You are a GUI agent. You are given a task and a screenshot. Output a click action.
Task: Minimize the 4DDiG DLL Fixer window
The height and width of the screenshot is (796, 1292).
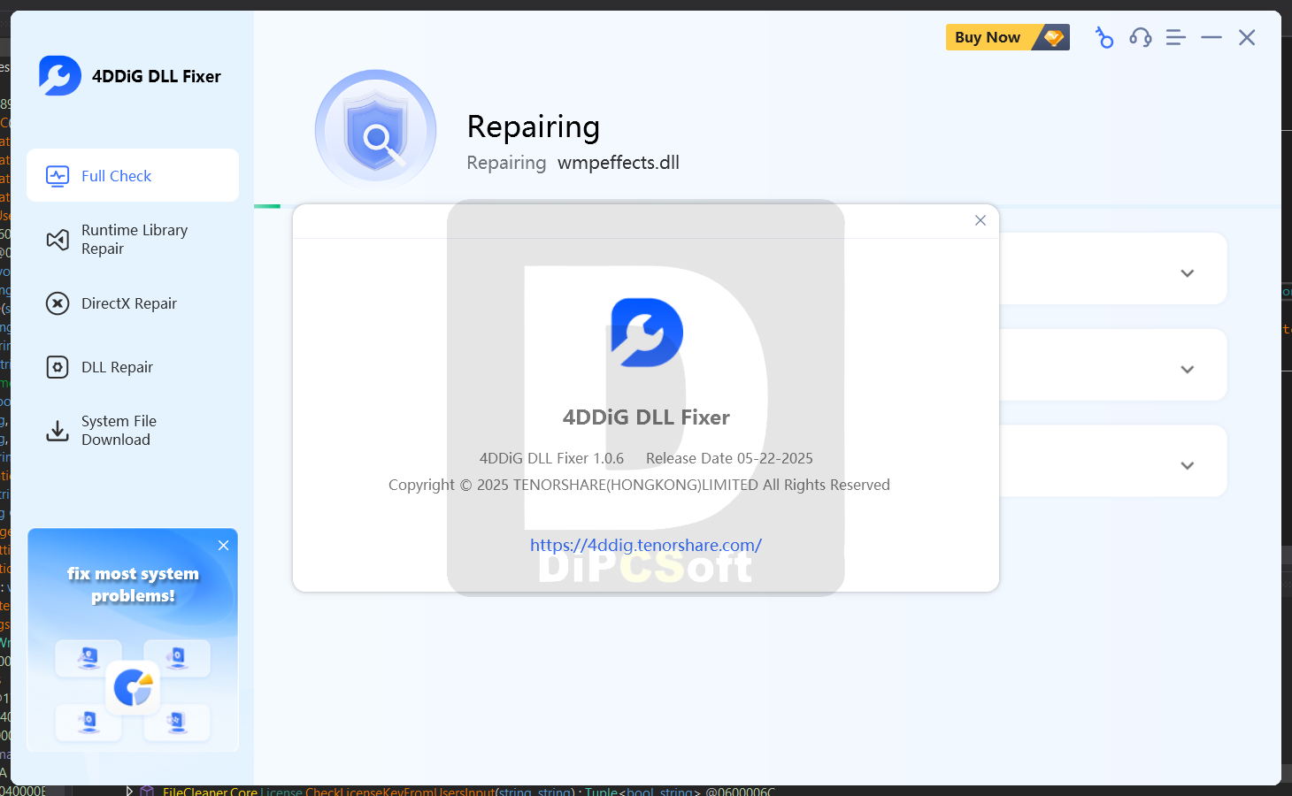point(1211,37)
